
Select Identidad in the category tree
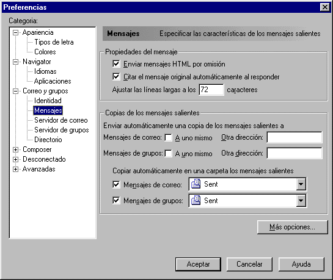point(48,101)
